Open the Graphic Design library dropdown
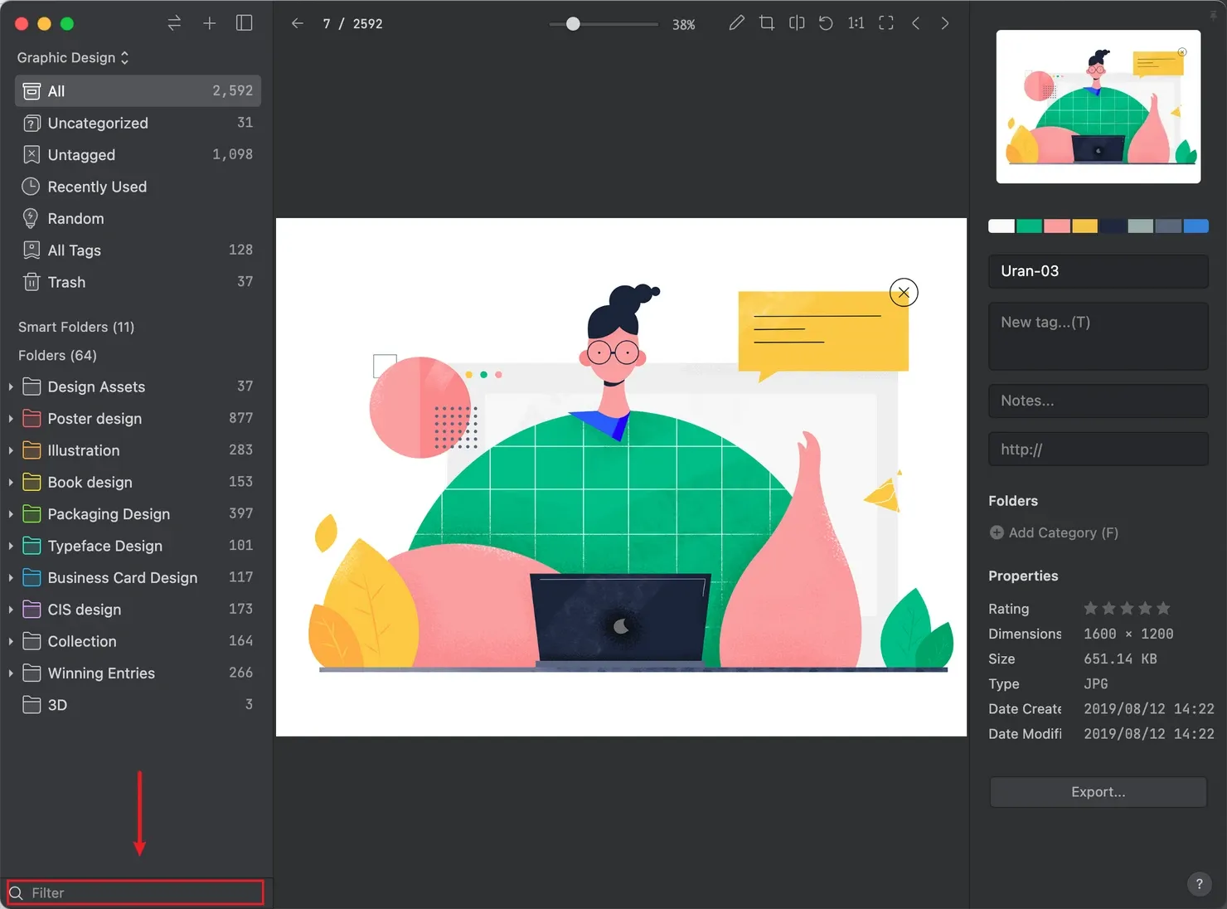This screenshot has width=1227, height=909. (x=73, y=57)
